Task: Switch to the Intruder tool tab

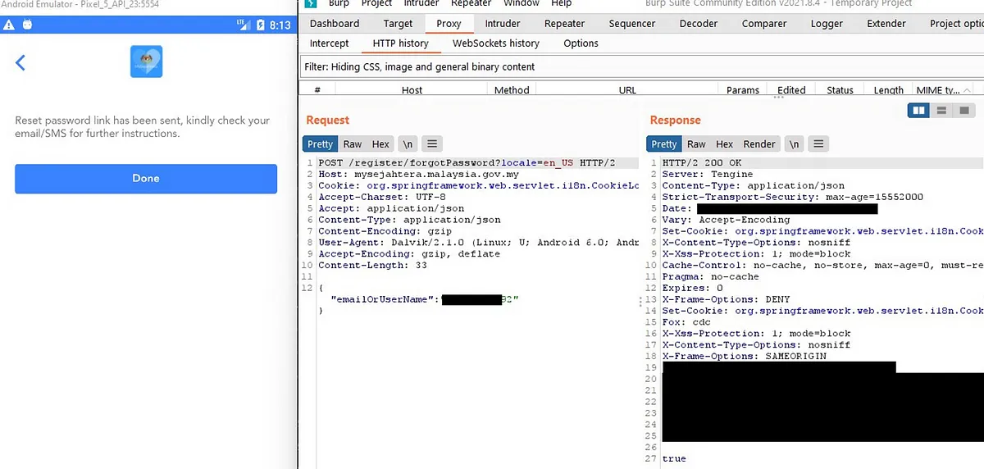Action: (x=503, y=24)
